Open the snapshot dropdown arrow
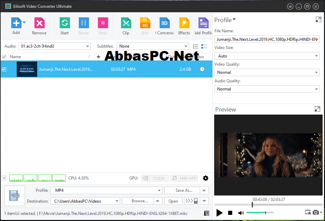325x221 pixels. click(321, 212)
